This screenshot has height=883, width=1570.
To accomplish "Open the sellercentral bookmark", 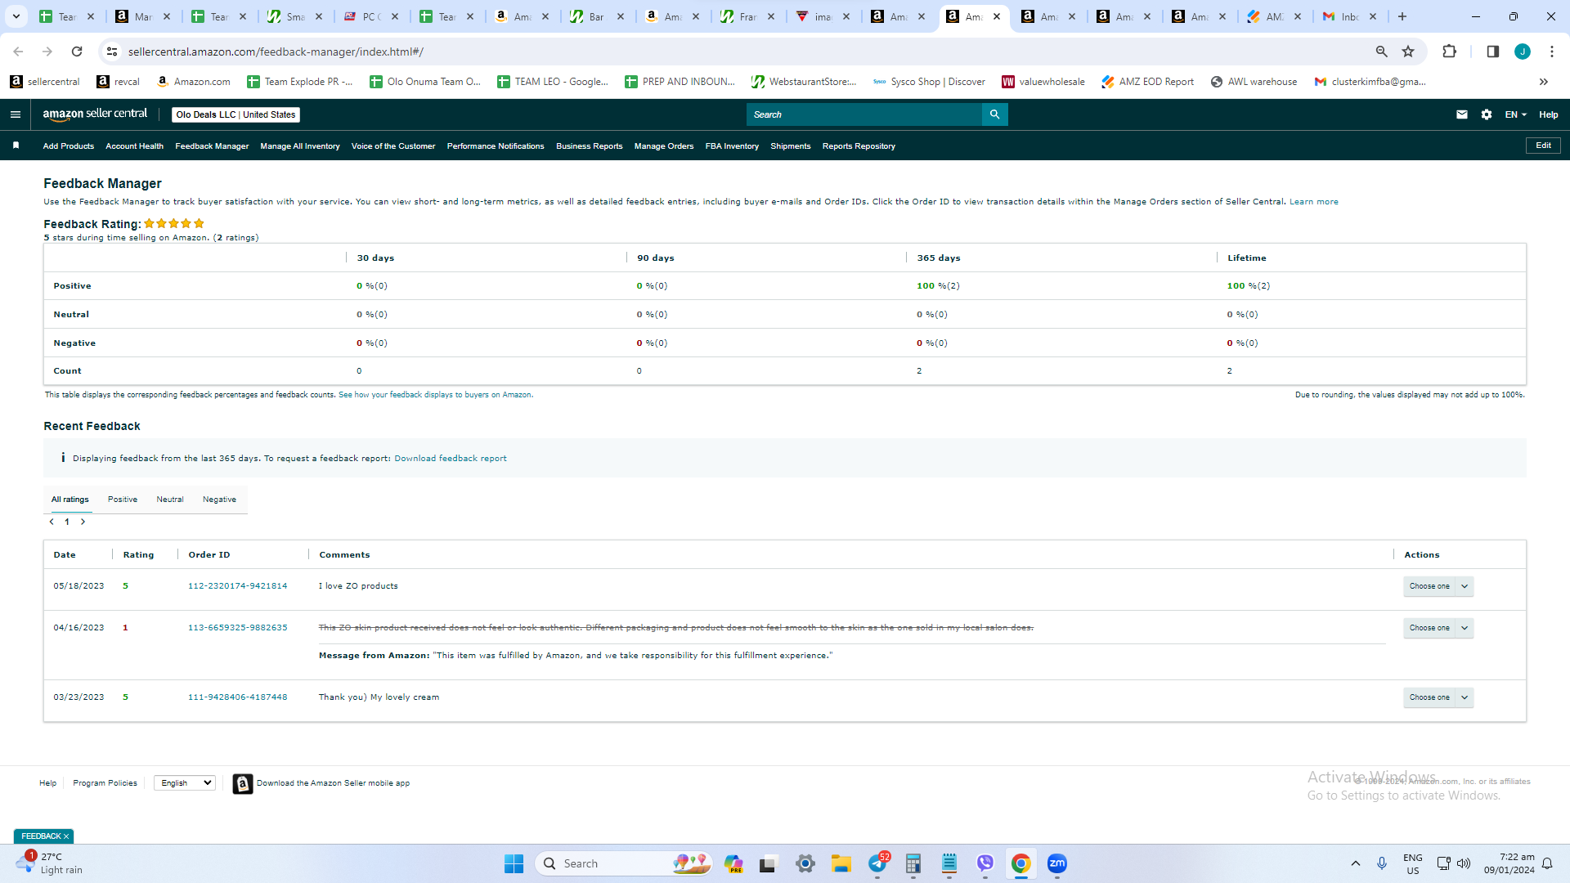I will coord(45,82).
